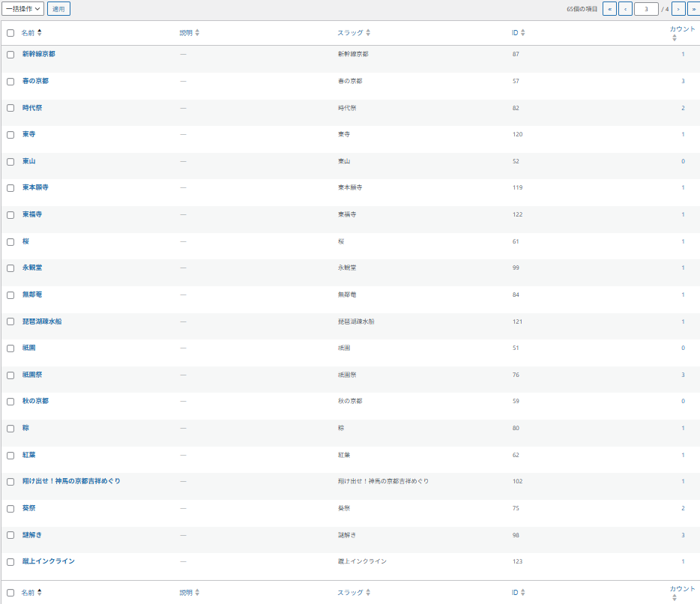Screen dimensions: 700x604
Task: Click the current page number input field
Action: click(646, 9)
